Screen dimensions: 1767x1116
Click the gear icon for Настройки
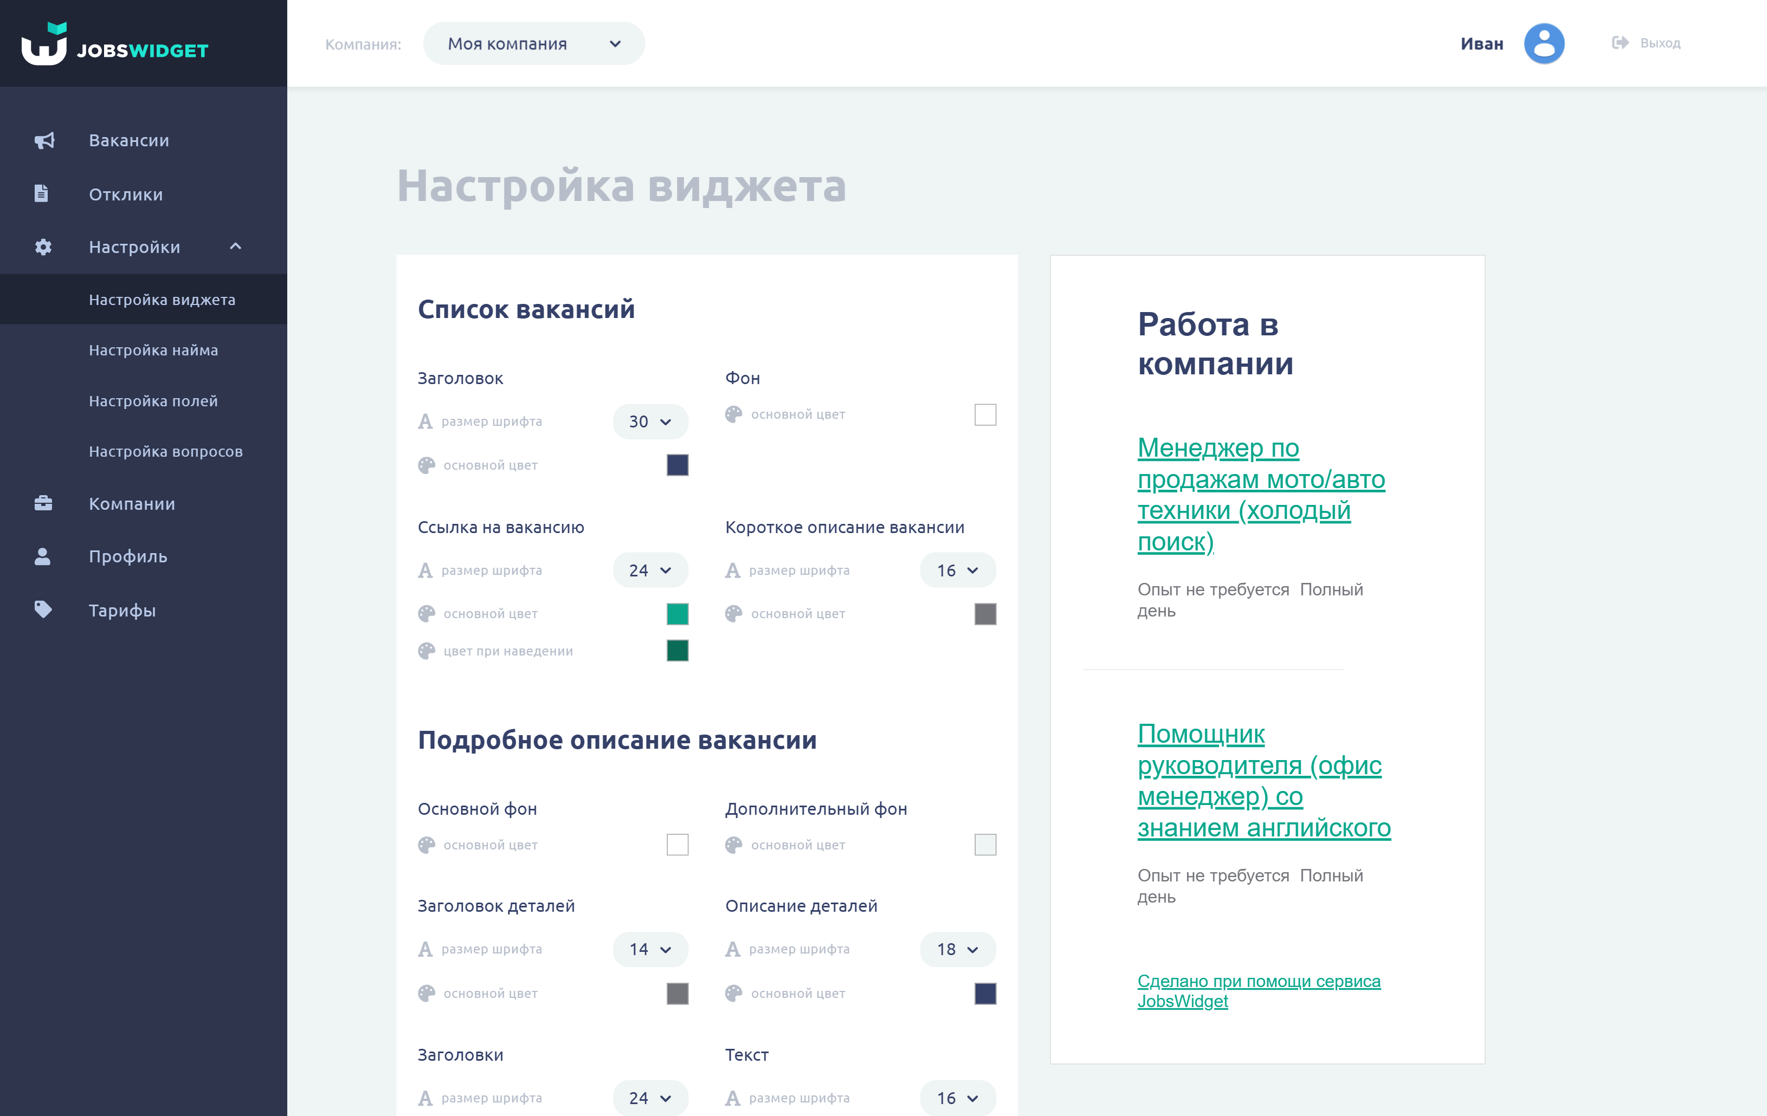coord(43,247)
